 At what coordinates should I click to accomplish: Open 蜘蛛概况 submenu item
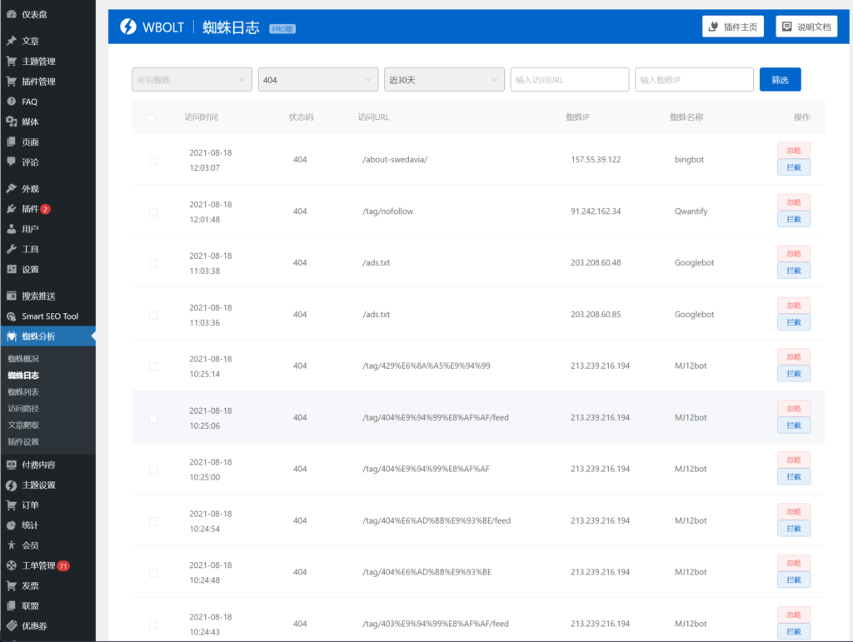click(x=23, y=359)
